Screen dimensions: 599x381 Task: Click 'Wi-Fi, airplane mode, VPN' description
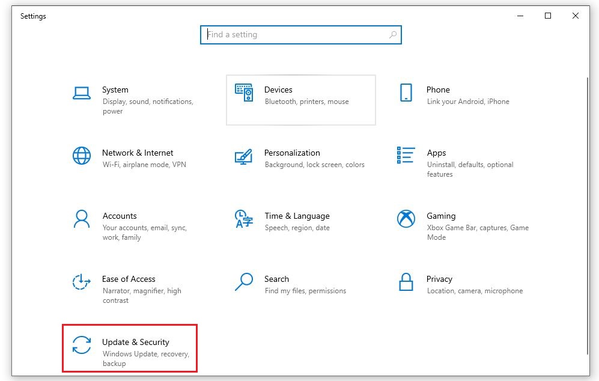click(x=144, y=165)
